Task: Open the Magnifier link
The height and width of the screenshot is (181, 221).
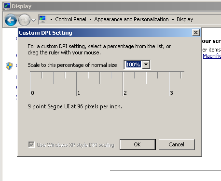Action: coord(212,56)
